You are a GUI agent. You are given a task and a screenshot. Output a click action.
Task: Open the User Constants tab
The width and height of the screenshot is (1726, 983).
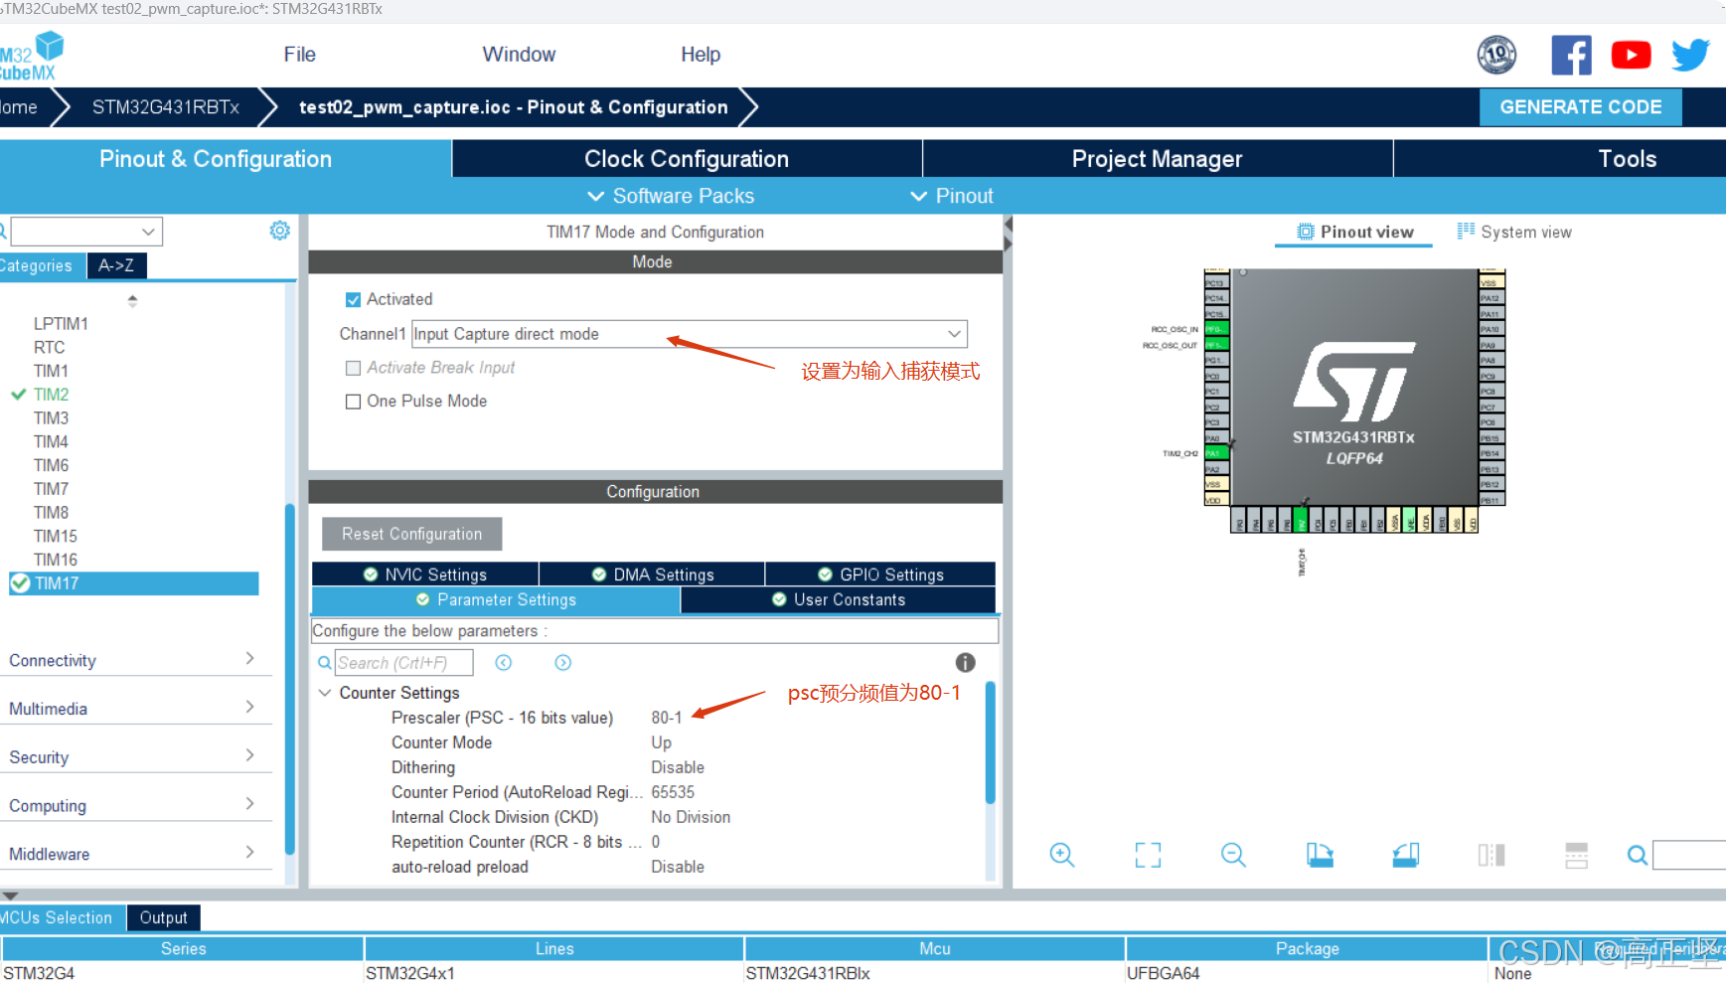coord(839,599)
